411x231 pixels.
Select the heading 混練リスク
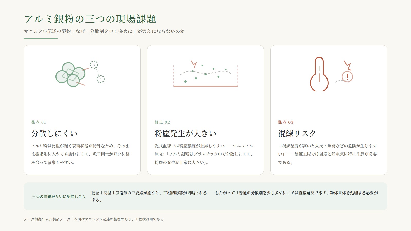[x=297, y=133]
